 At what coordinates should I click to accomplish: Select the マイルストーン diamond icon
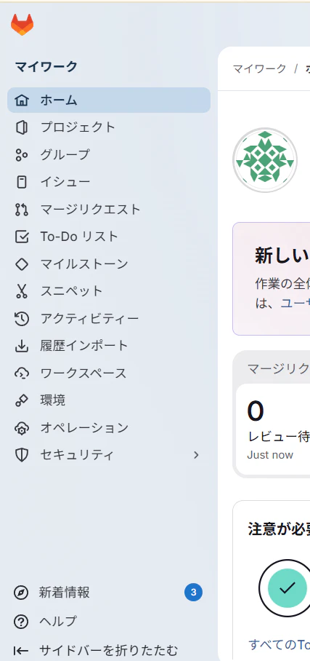click(x=22, y=264)
